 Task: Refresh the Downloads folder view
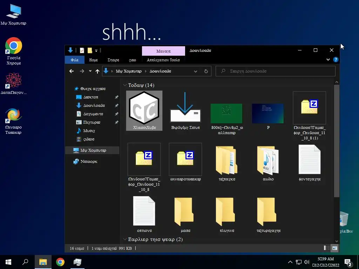pos(206,71)
